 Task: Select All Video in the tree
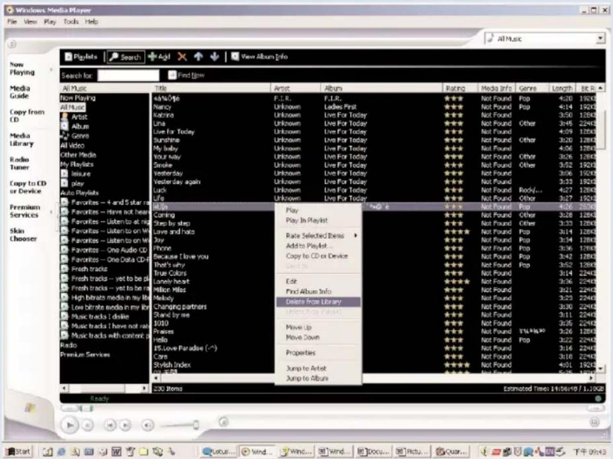click(72, 145)
